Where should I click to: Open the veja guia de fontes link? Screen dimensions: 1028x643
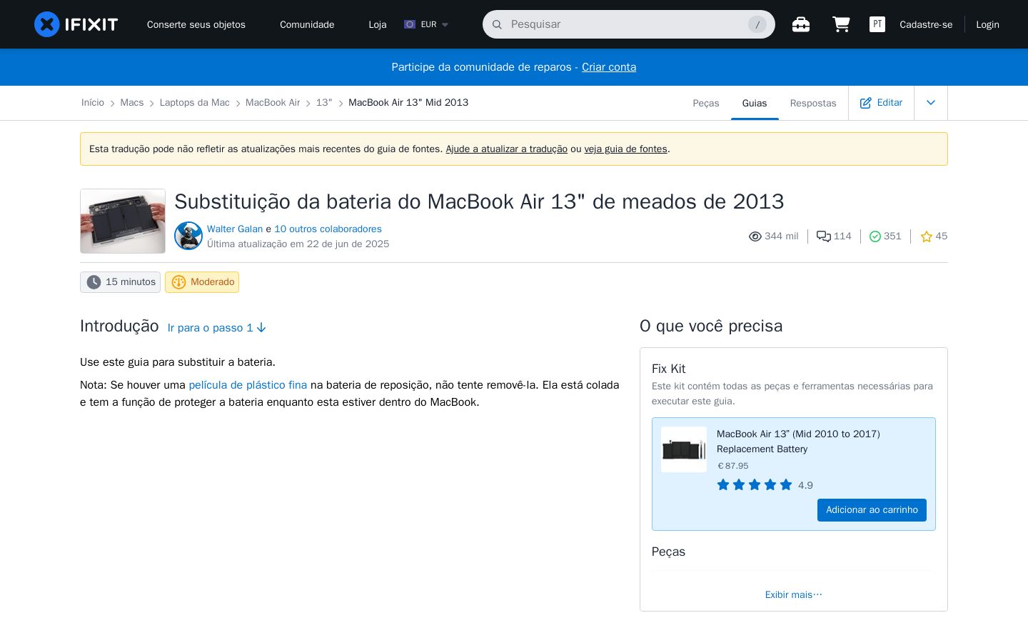[x=626, y=149]
